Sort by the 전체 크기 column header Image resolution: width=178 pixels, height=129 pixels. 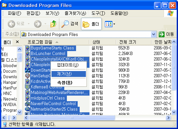click(x=134, y=42)
